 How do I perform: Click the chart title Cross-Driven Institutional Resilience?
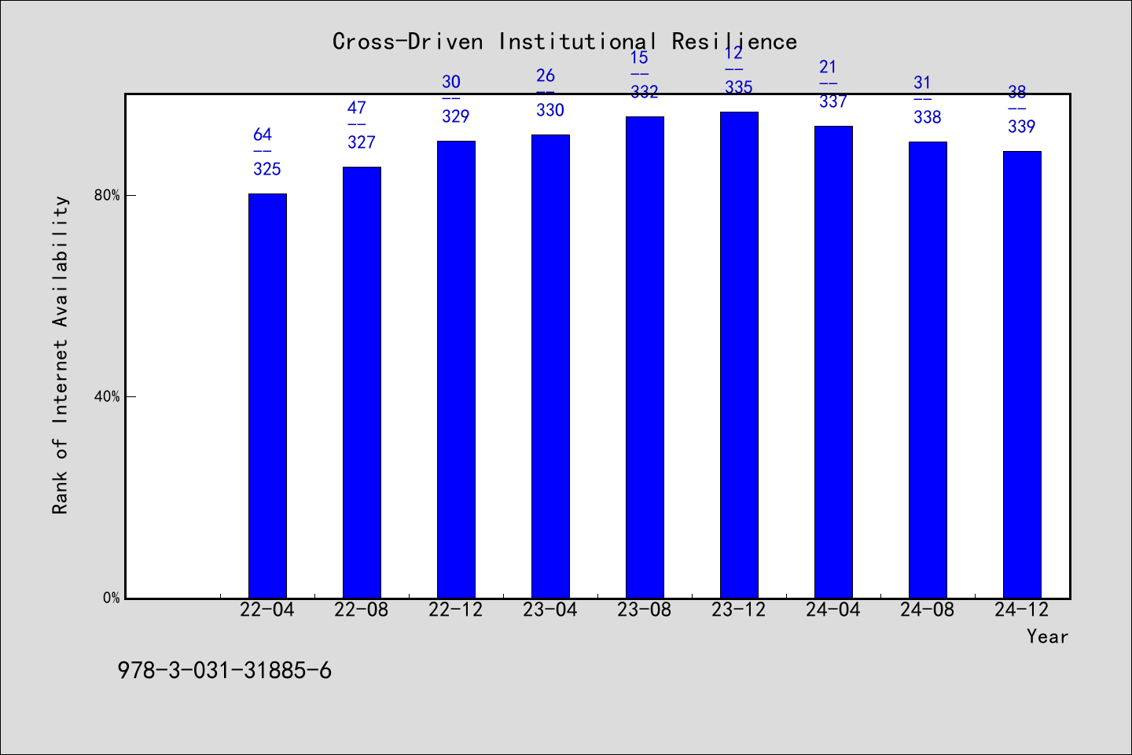564,41
